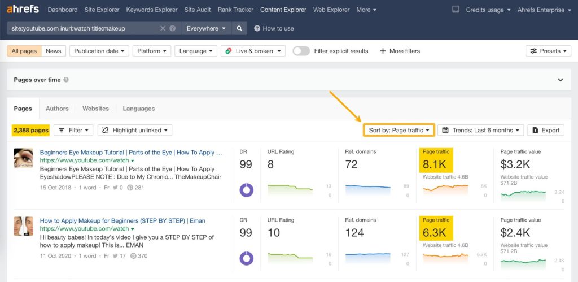Click the Ref. domains 72 trend chart
Screen dimensions: 578x282
[x=367, y=190]
